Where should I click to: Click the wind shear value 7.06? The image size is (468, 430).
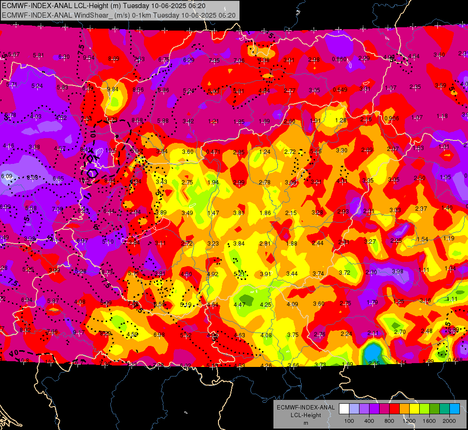click(239, 61)
